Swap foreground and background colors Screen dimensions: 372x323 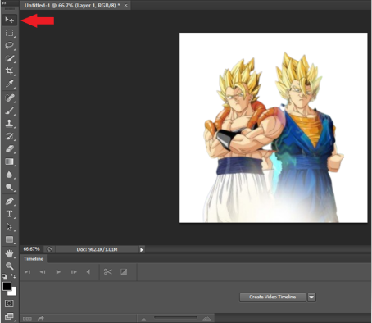(x=13, y=276)
